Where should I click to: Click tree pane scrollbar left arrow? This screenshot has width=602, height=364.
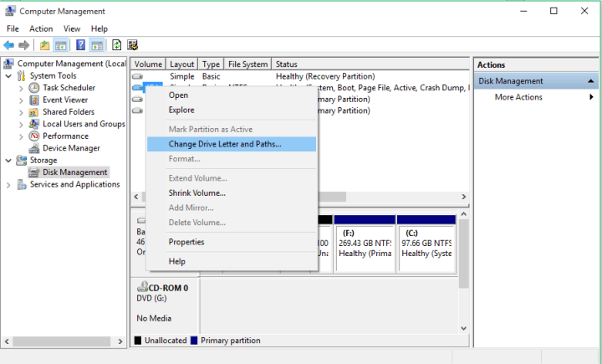pos(7,341)
